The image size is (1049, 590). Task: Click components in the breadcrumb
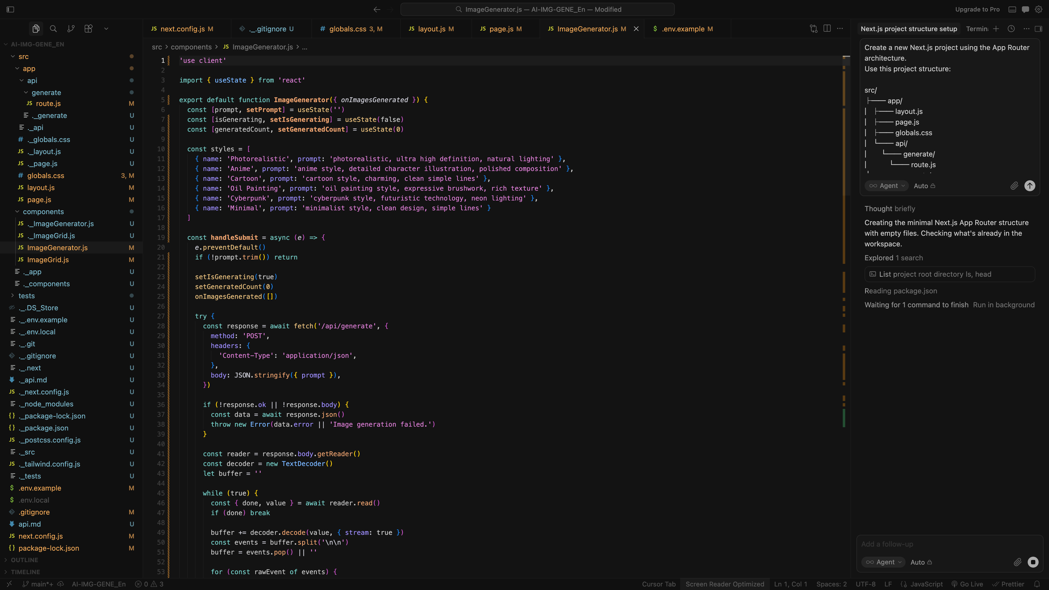pyautogui.click(x=191, y=47)
